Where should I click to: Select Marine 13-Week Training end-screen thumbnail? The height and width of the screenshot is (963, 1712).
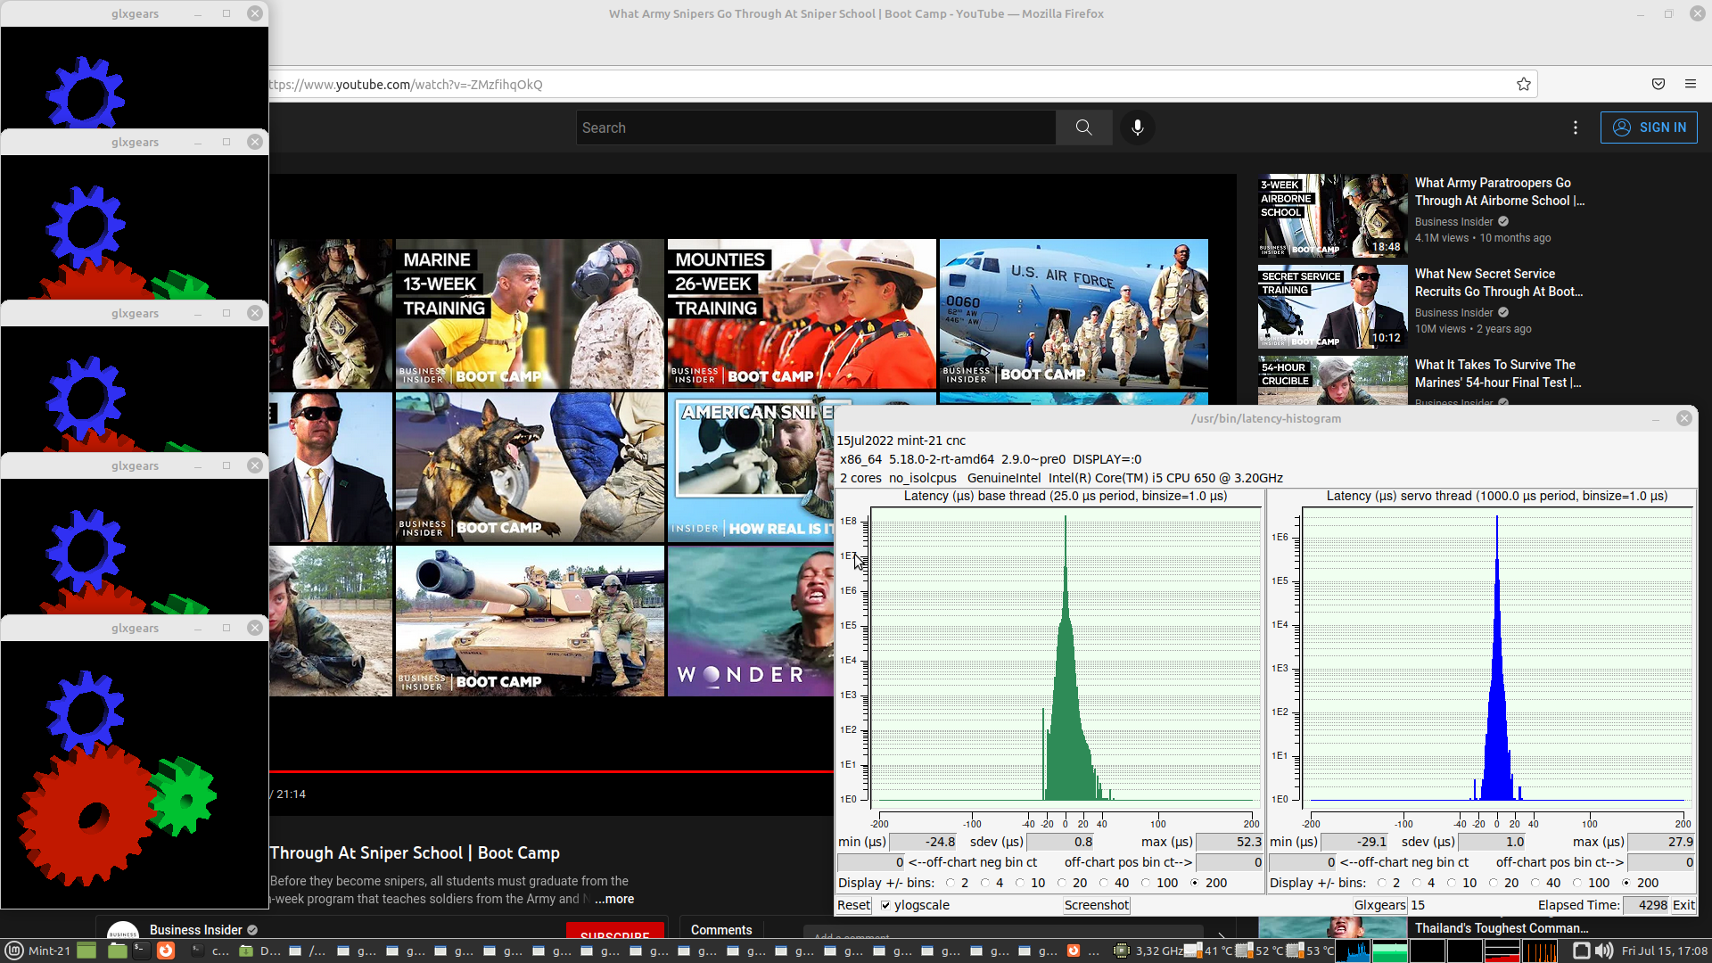[x=530, y=314]
